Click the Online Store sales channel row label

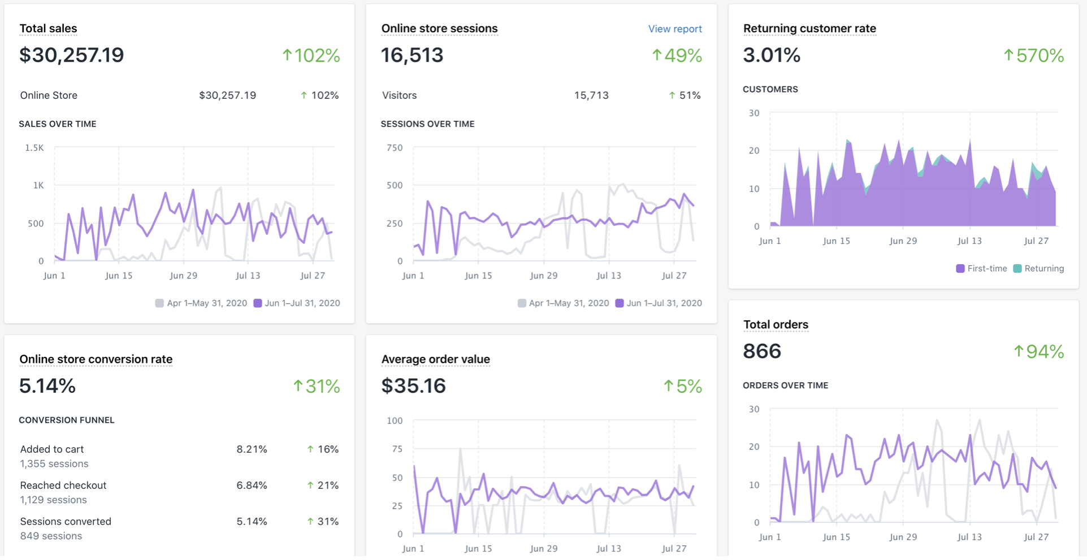click(x=49, y=95)
